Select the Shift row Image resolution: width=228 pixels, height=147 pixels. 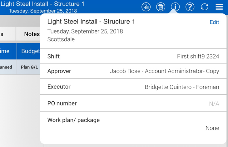coord(133,56)
